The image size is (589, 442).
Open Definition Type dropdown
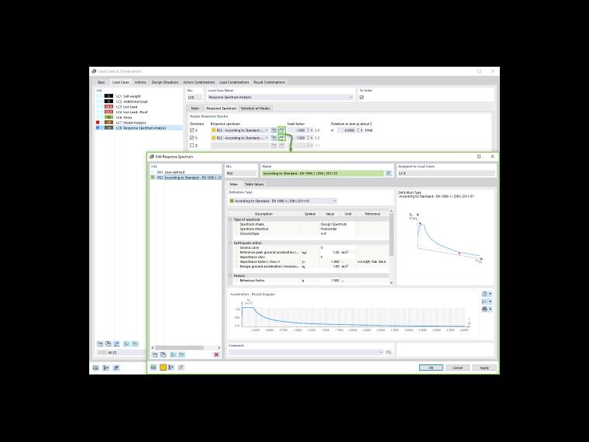pos(334,201)
